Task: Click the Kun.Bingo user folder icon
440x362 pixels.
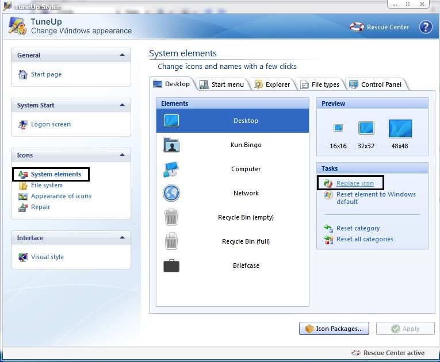Action: [171, 145]
